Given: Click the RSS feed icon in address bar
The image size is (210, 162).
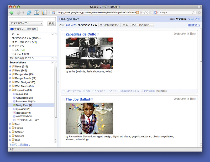Looking at the screenshot, I should coord(138,13).
